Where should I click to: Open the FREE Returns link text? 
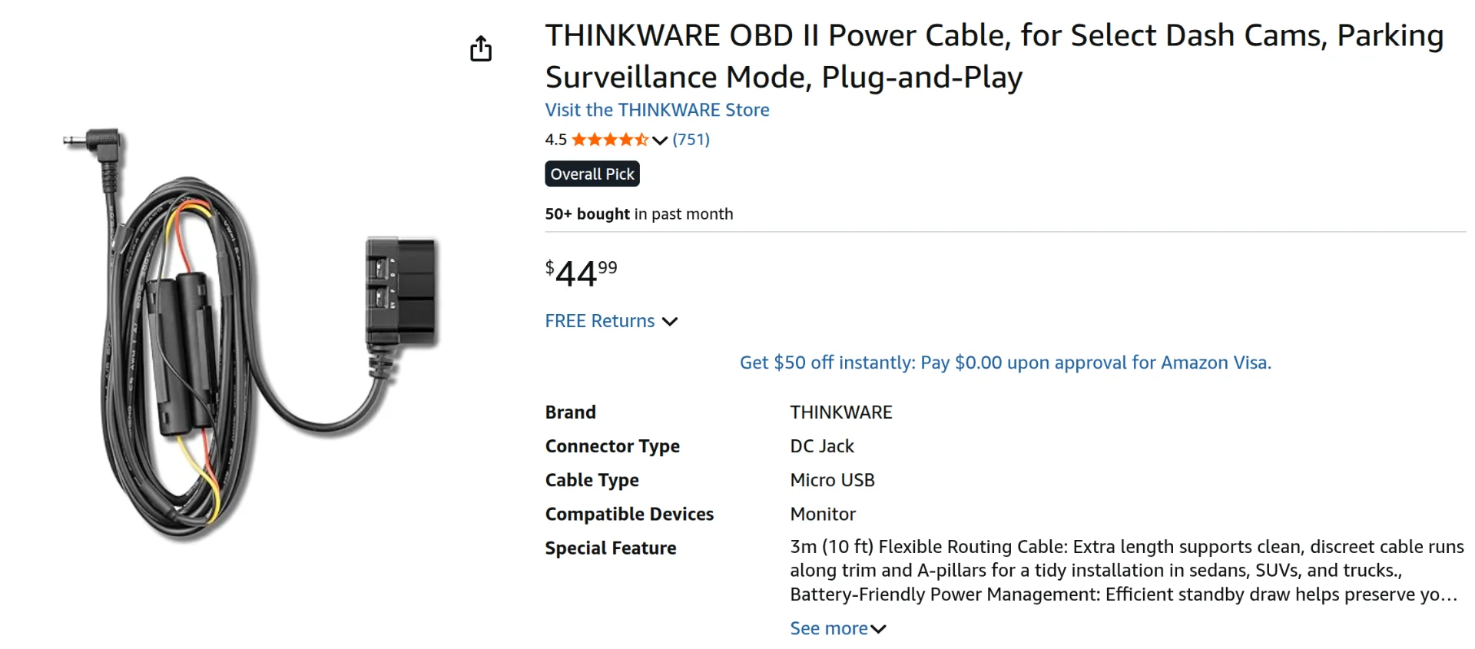(599, 321)
